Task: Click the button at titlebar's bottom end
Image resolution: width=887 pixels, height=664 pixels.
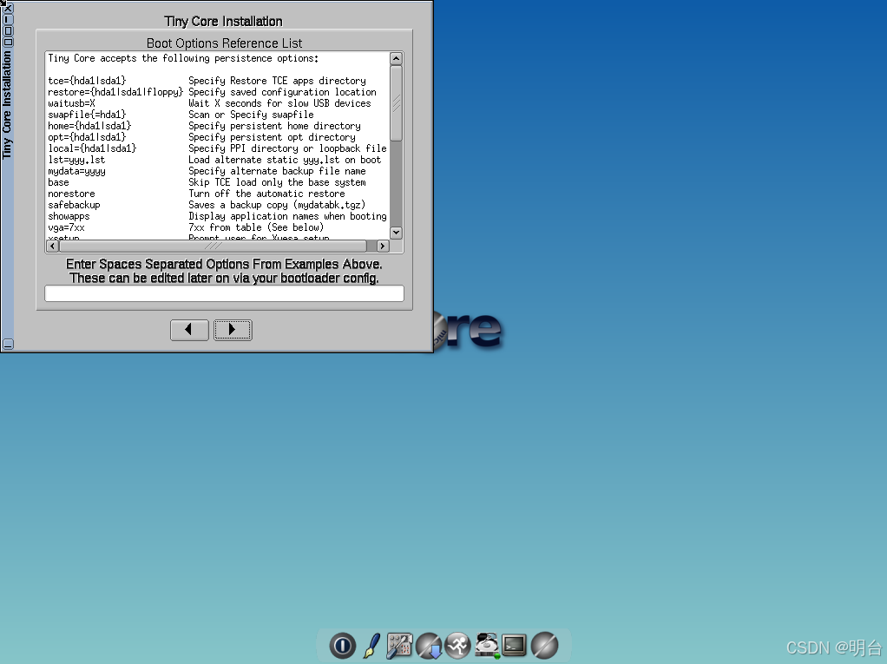Action: click(x=8, y=344)
